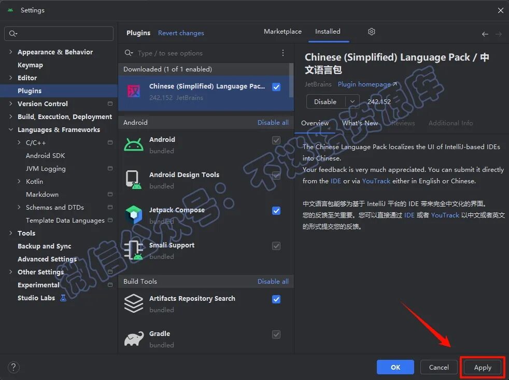Click the project-level icon beside Version Control
Image resolution: width=509 pixels, height=380 pixels.
point(110,104)
